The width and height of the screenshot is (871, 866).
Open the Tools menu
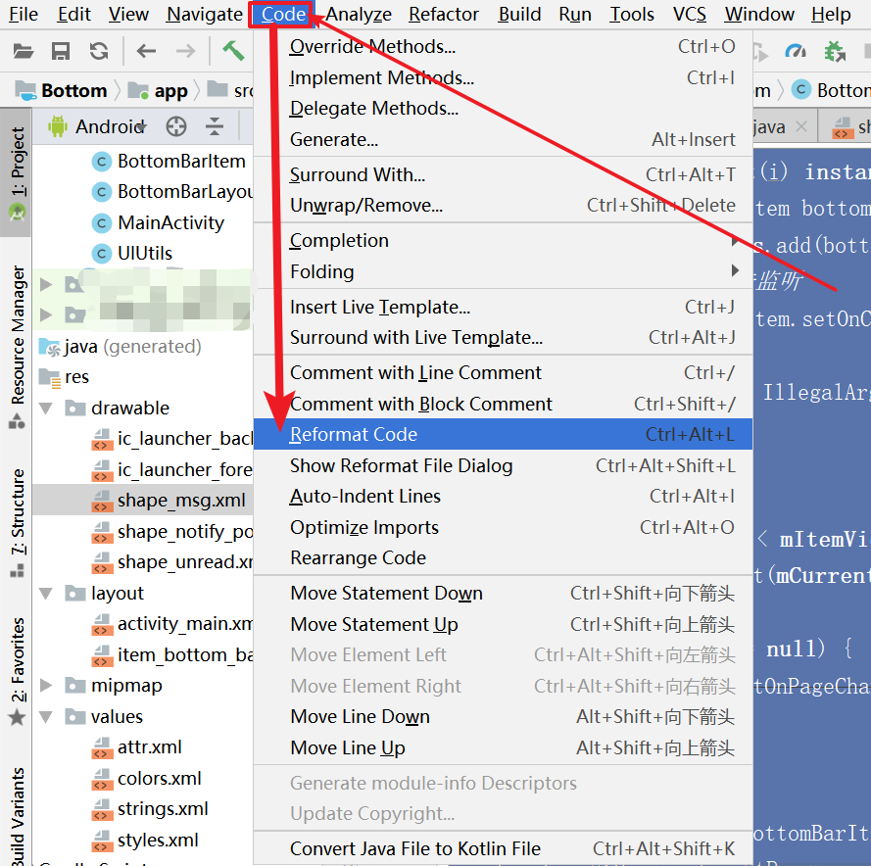(x=632, y=15)
